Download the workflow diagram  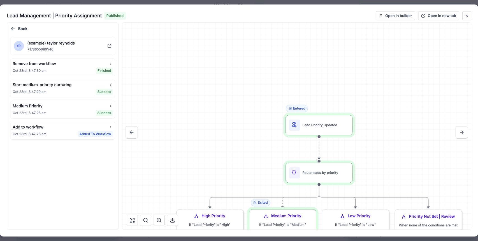173,220
